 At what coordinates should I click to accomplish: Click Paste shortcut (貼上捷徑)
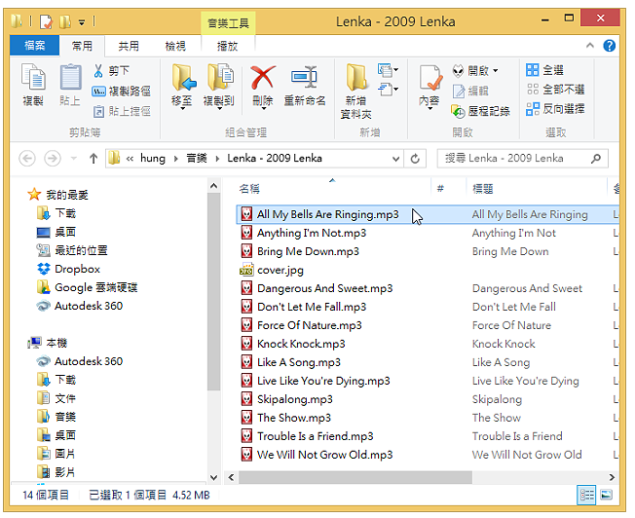pos(122,111)
